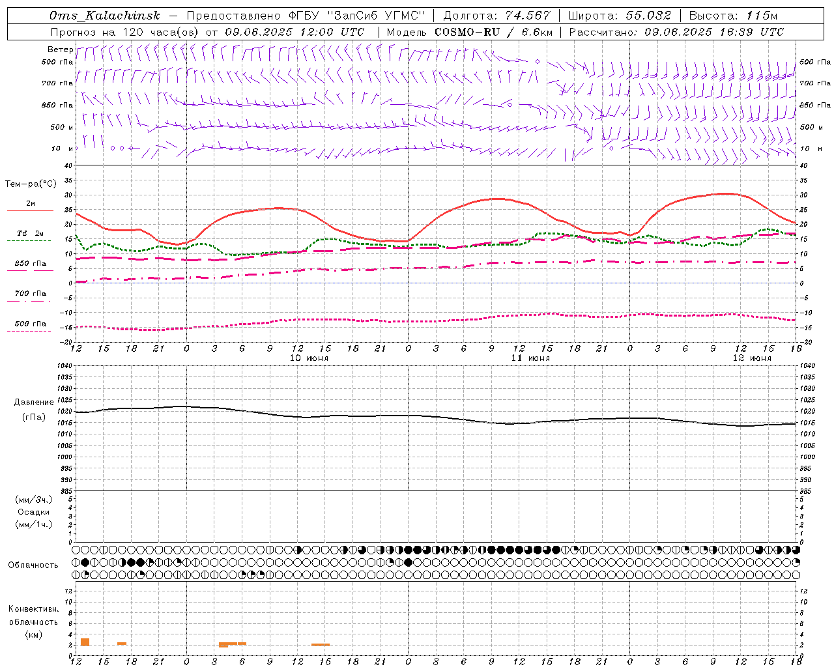Screen dimensions: 834x667
Task: Select the (мм/3ч.) precipitation unit label
Action: pyautogui.click(x=33, y=500)
